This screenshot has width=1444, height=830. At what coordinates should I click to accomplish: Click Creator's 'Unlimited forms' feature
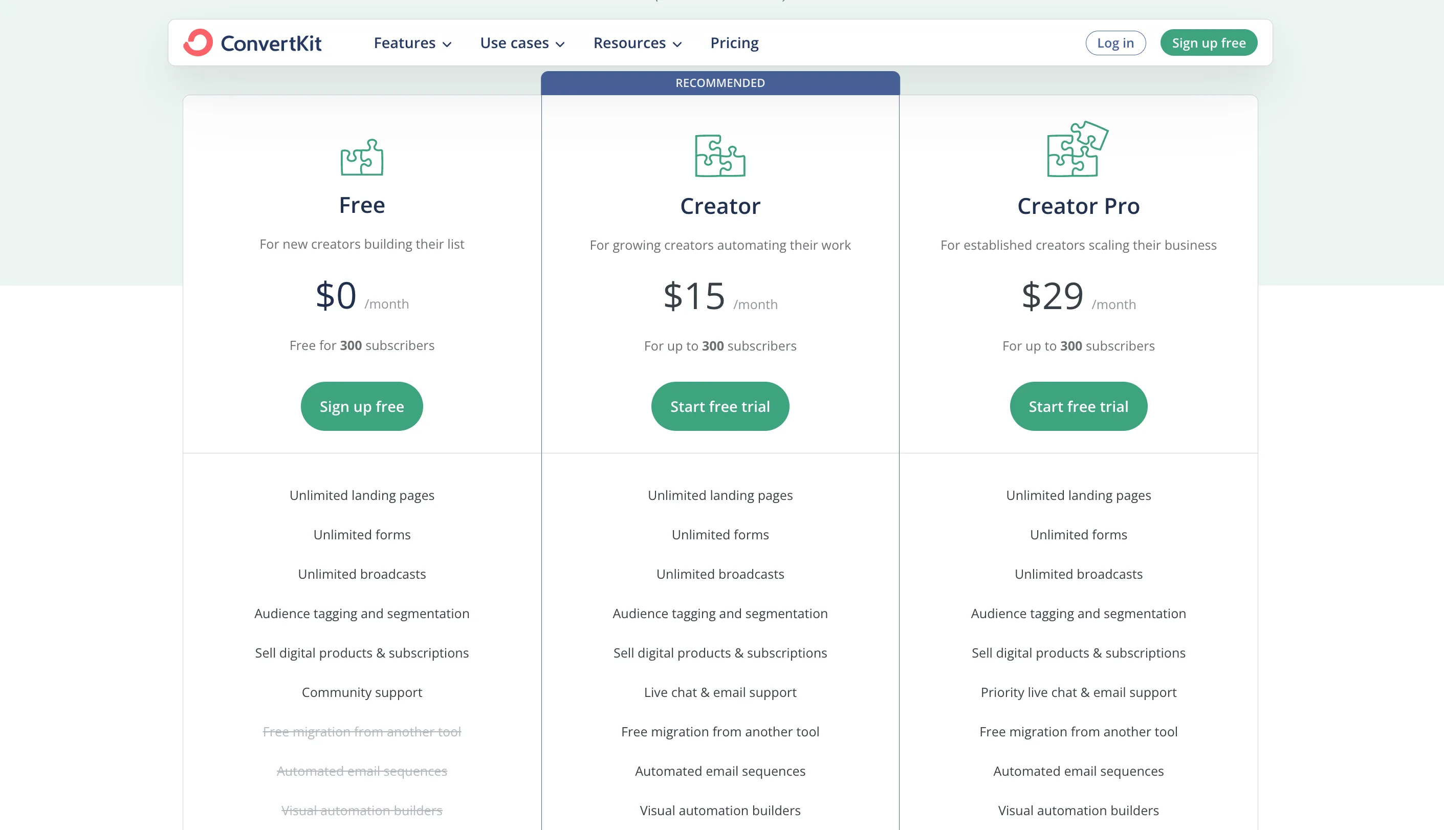(720, 535)
